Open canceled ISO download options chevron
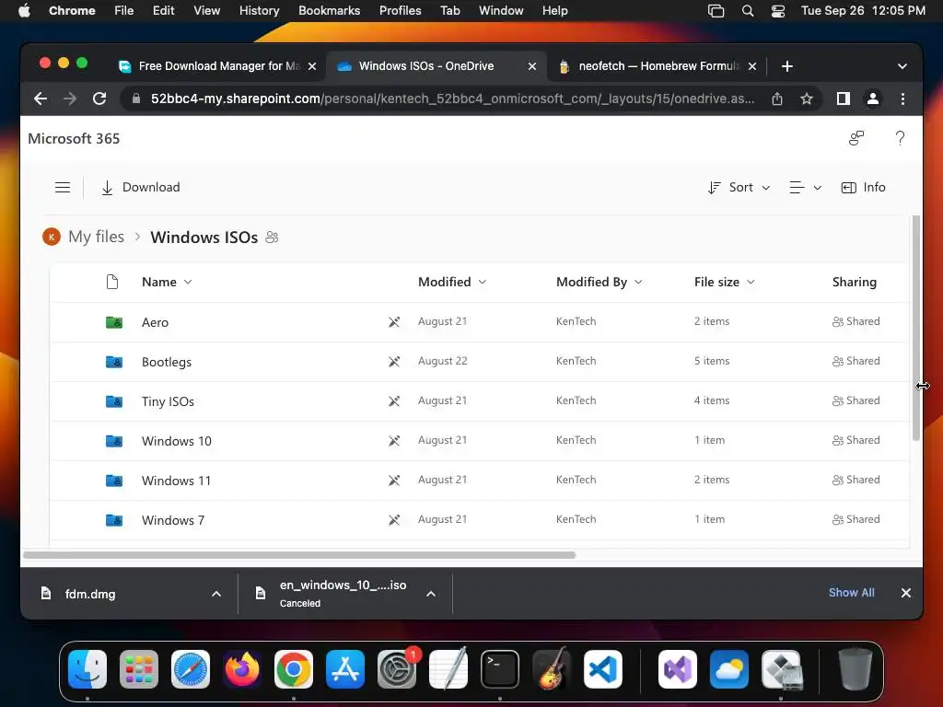 point(431,594)
